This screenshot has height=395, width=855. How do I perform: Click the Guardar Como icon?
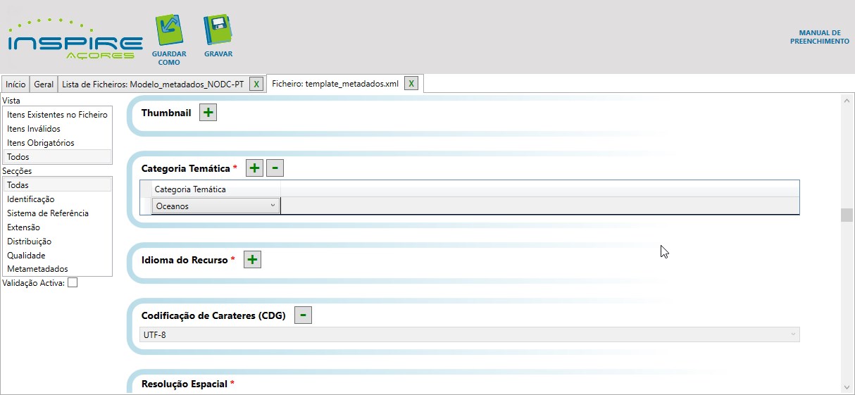pos(168,32)
